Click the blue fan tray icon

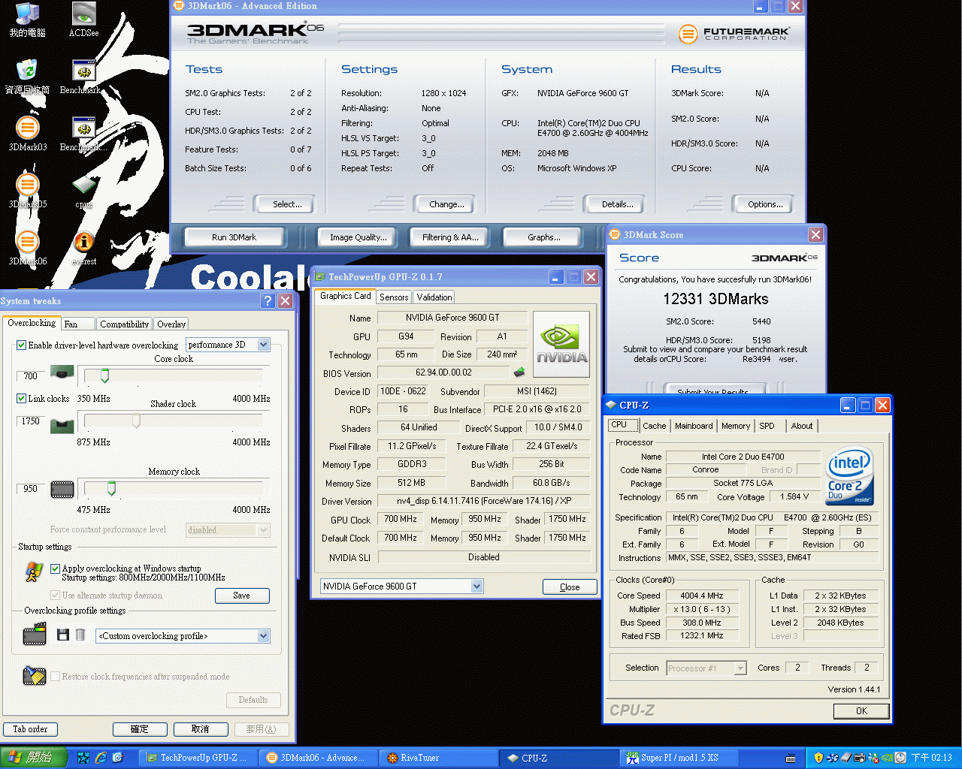pos(833,758)
